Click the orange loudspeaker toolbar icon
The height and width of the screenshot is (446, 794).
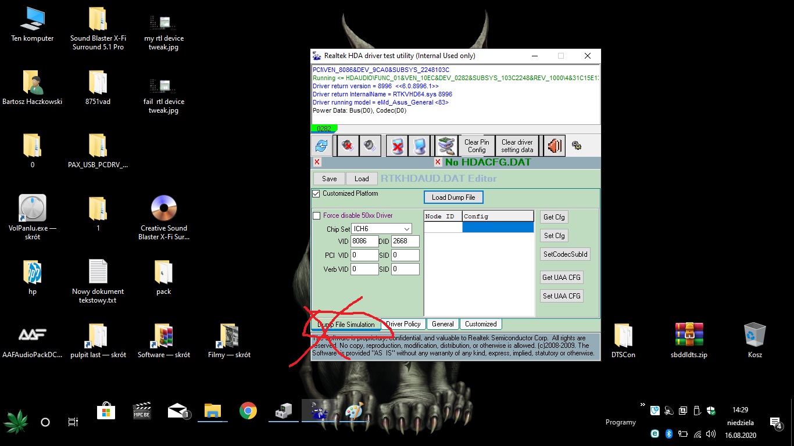coord(554,146)
